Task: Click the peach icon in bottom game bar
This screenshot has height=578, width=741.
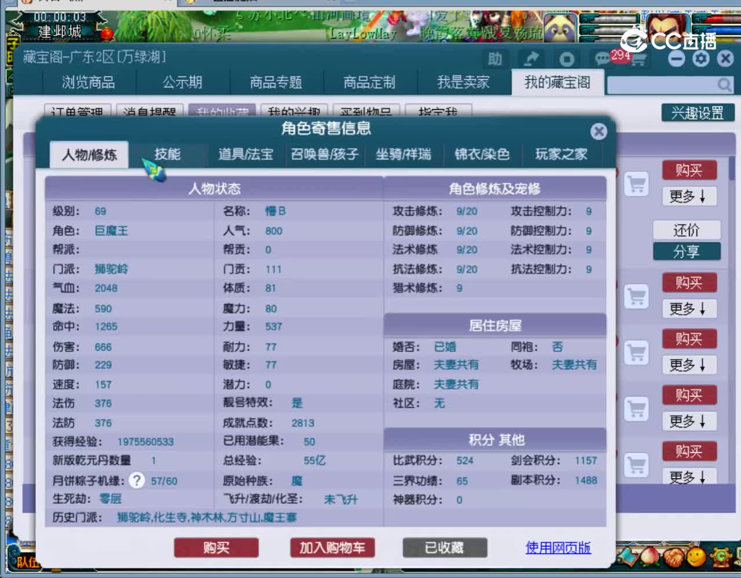Action: coord(650,558)
